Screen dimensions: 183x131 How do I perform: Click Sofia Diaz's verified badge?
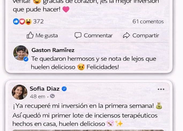pyautogui.click(x=64, y=89)
